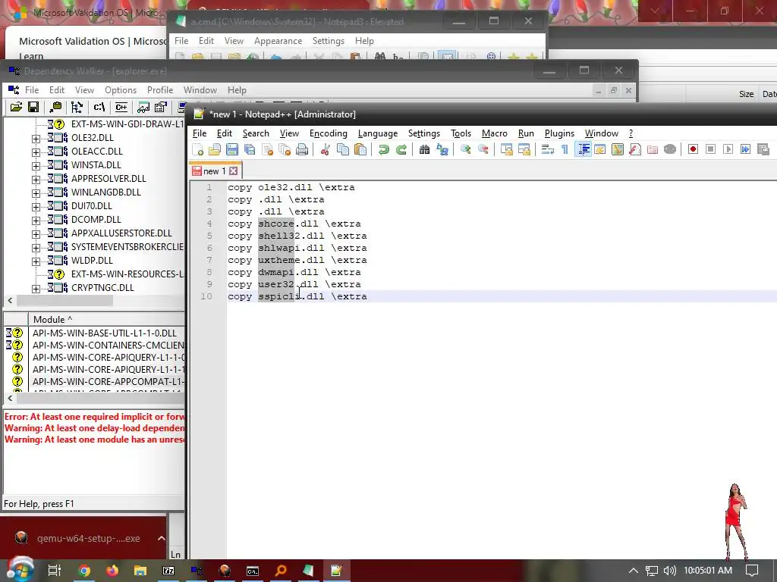Click the Open folder icon in Dependency Walker
Image resolution: width=777 pixels, height=582 pixels.
16,107
